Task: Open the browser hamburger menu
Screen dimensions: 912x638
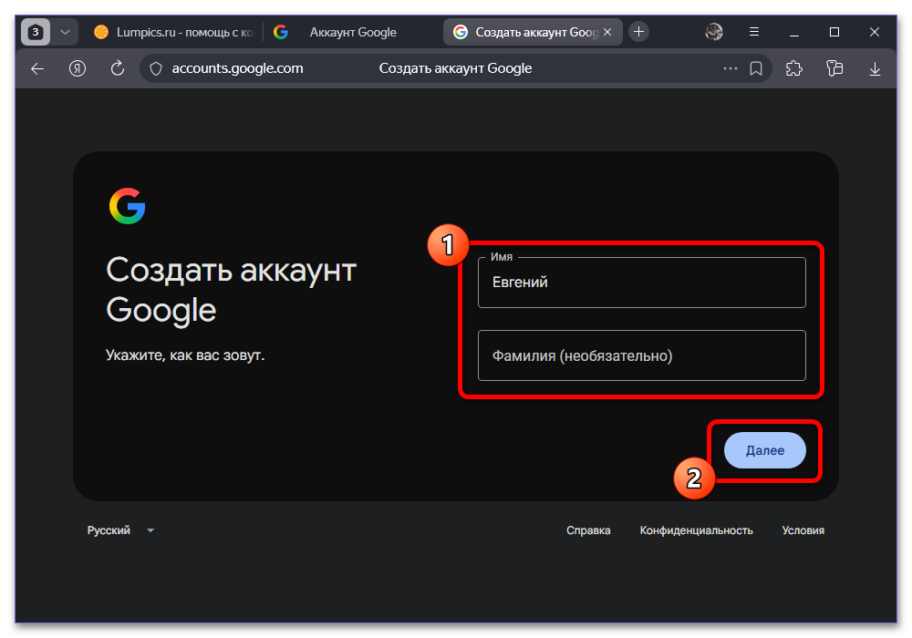Action: pyautogui.click(x=754, y=32)
